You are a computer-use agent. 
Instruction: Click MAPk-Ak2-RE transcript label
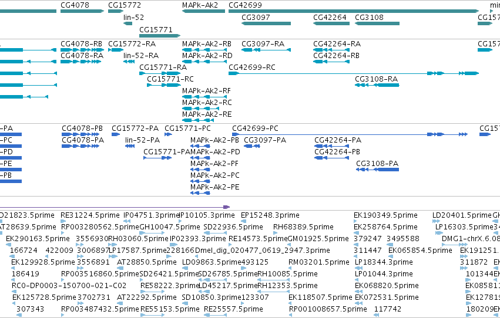coord(207,114)
